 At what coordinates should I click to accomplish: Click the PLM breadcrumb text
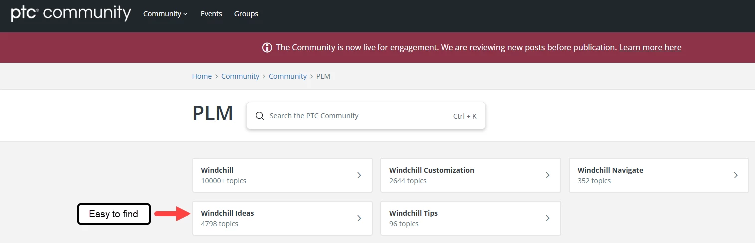[x=323, y=76]
